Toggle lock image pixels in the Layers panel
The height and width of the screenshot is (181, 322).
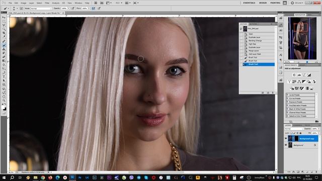coord(294,133)
